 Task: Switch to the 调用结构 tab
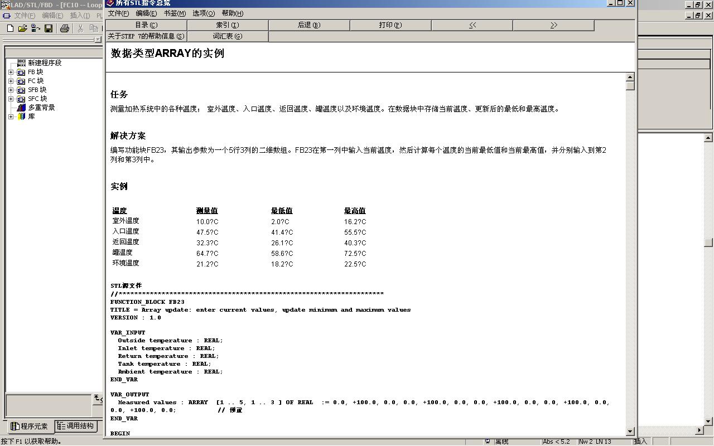tap(76, 426)
